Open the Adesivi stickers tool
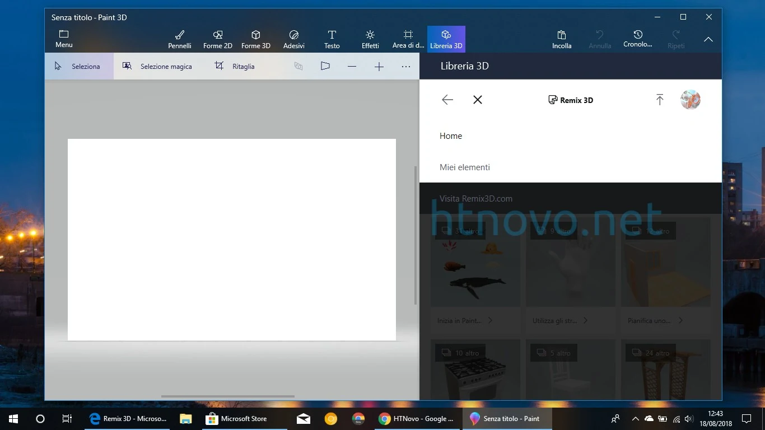The image size is (765, 430). (294, 39)
